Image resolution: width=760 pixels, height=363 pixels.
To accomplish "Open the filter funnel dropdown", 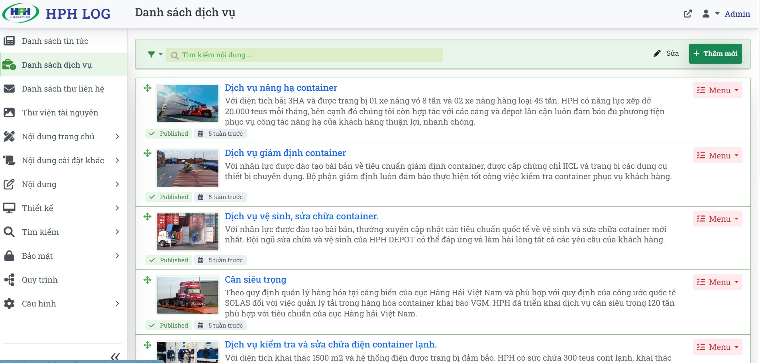I will coord(155,55).
